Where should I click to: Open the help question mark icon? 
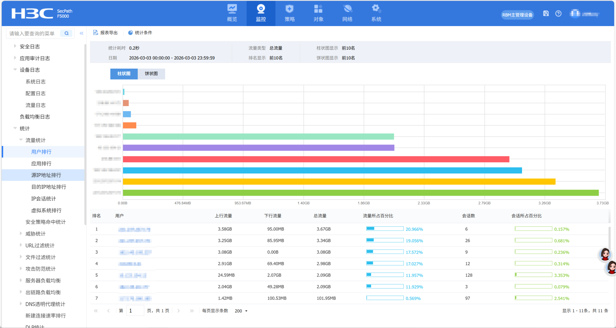(558, 14)
